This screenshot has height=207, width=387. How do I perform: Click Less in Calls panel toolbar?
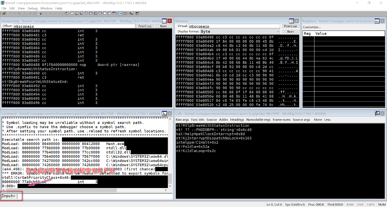click(327, 120)
